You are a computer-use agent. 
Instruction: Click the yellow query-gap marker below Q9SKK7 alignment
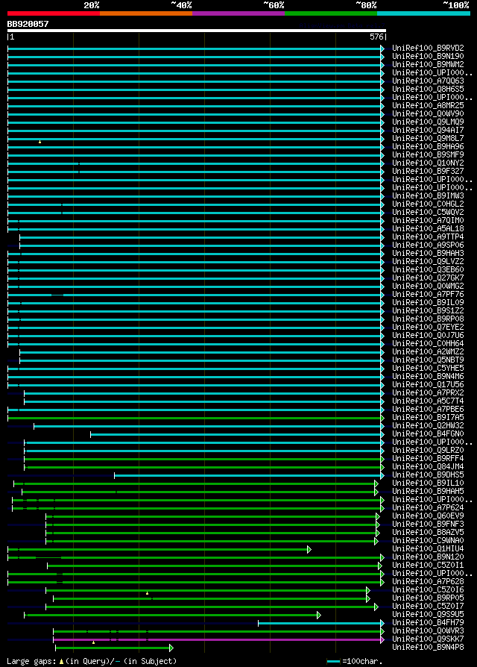(93, 642)
